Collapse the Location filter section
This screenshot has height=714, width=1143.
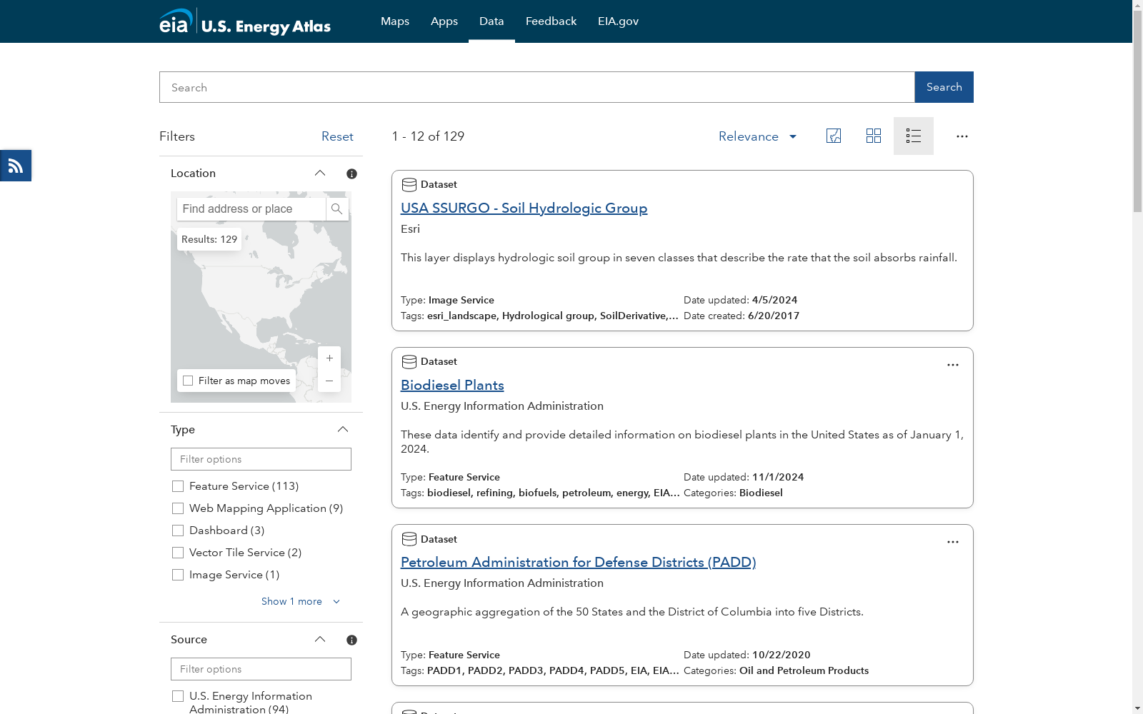(320, 174)
